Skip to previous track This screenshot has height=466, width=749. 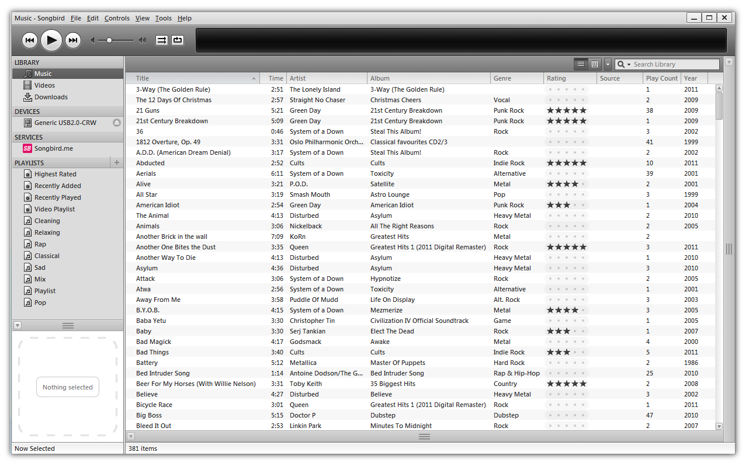[x=30, y=40]
